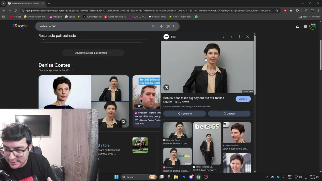Open the WhatsApp bookmark icon

coord(196,17)
